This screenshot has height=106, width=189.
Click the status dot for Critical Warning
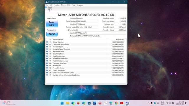point(47,42)
